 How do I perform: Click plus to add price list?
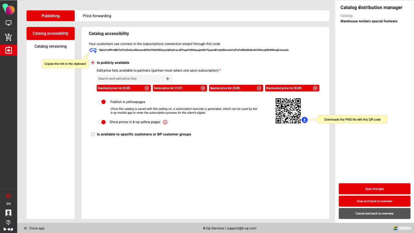pyautogui.click(x=168, y=78)
